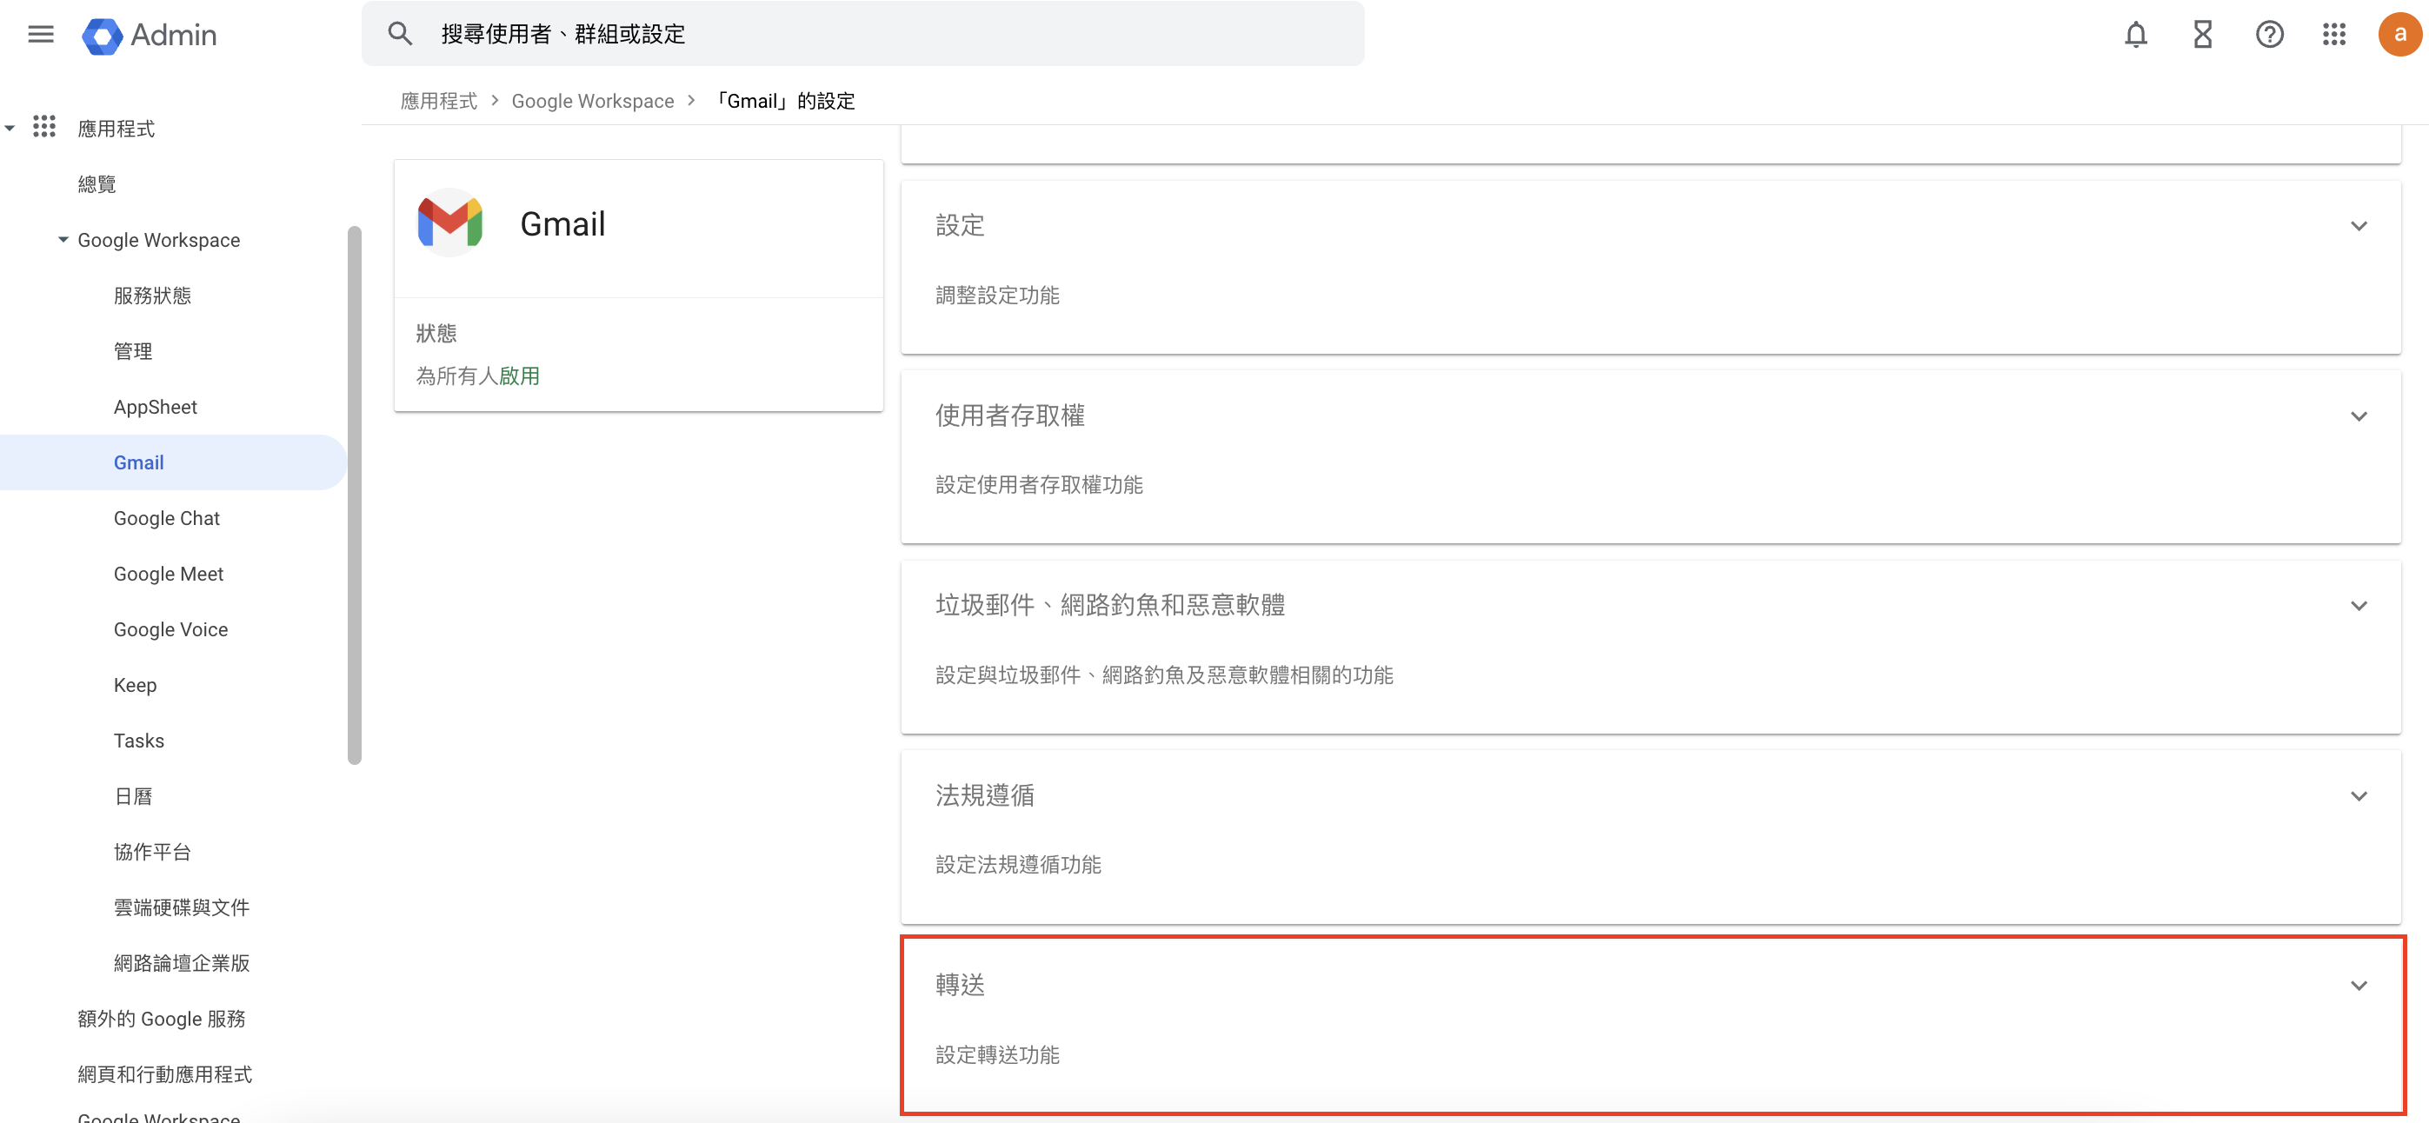Expand the 設定 section chevron
2429x1123 pixels.
pos(2359,226)
